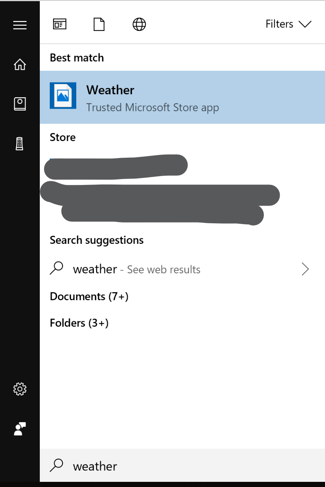
Task: Go to the Home icon in sidebar
Action: [x=20, y=64]
